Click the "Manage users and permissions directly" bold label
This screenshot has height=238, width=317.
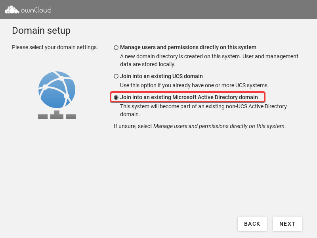[x=188, y=47]
